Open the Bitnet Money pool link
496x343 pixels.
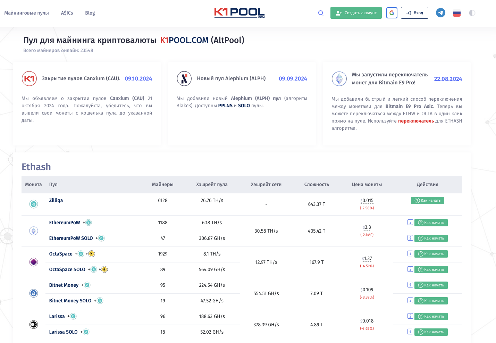[x=64, y=285]
